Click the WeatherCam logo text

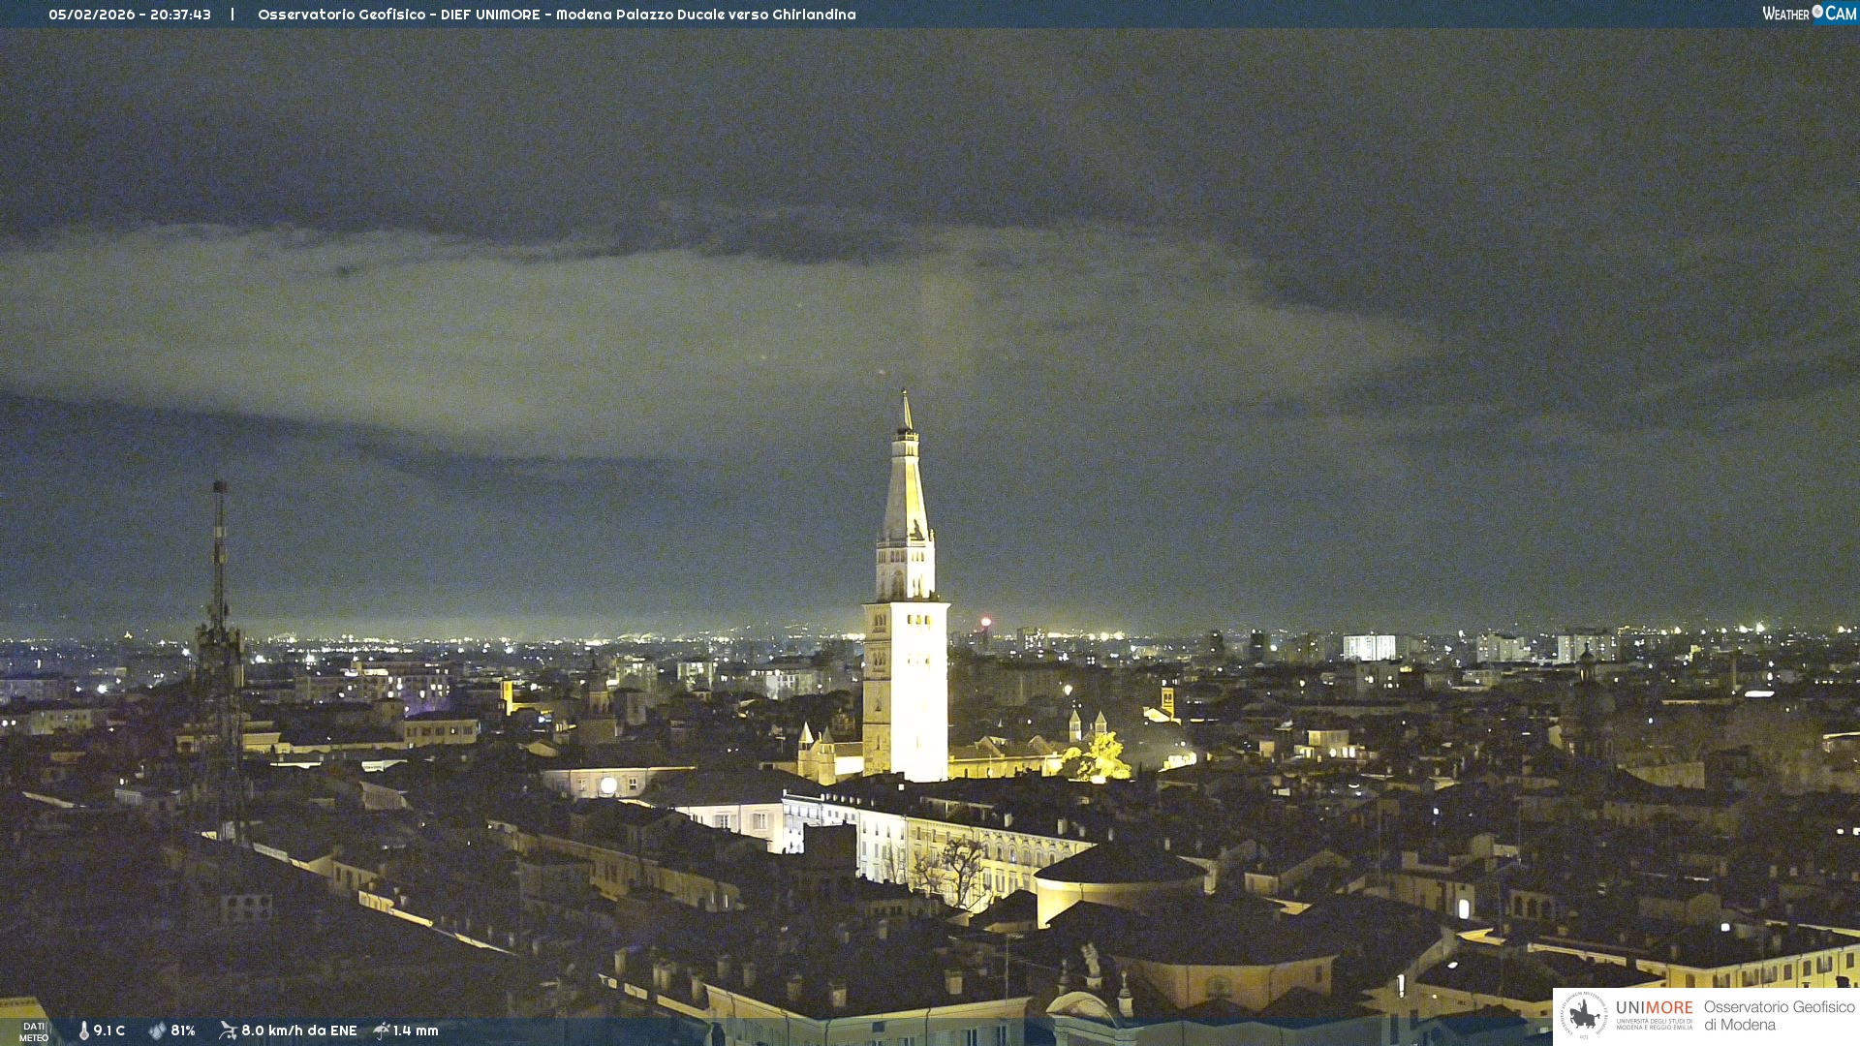[1786, 14]
